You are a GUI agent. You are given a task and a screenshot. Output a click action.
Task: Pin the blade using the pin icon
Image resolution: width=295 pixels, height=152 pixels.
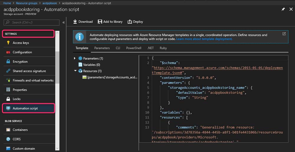click(x=283, y=9)
